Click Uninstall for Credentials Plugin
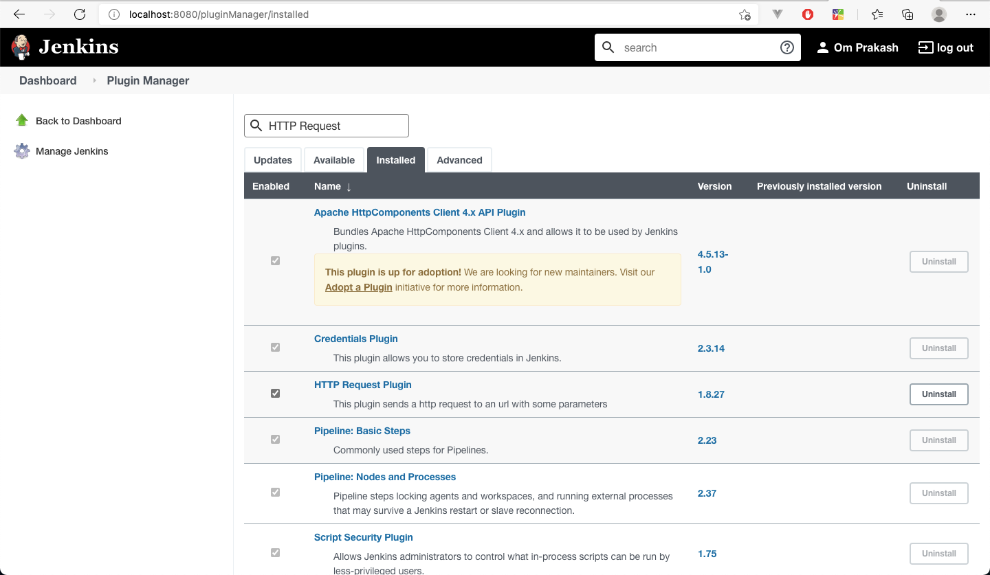Viewport: 990px width, 575px height. click(x=939, y=348)
